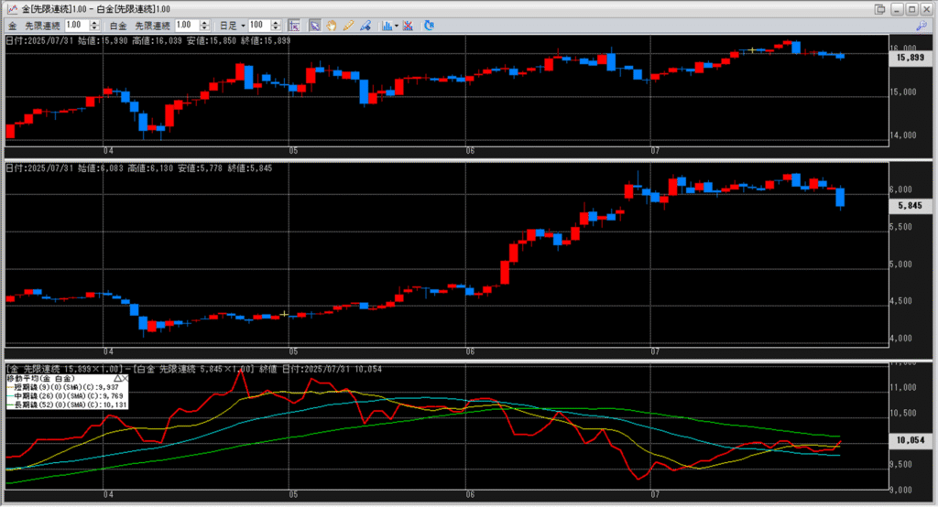The width and height of the screenshot is (938, 507).
Task: Click the 金 symbol label in toolbar
Action: click(x=13, y=26)
